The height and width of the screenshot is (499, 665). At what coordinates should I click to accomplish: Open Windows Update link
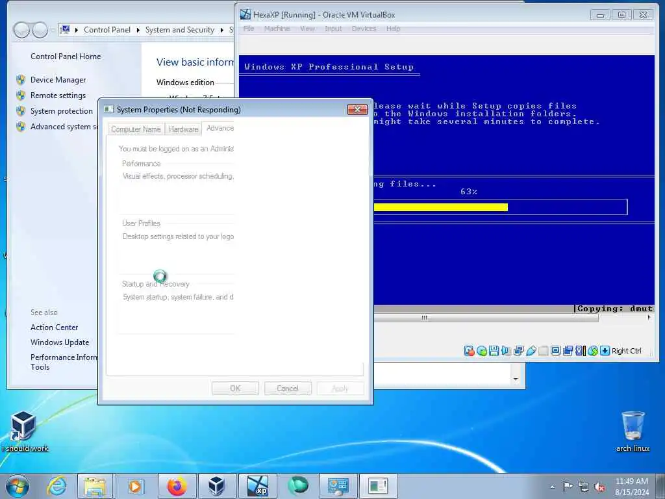point(60,342)
